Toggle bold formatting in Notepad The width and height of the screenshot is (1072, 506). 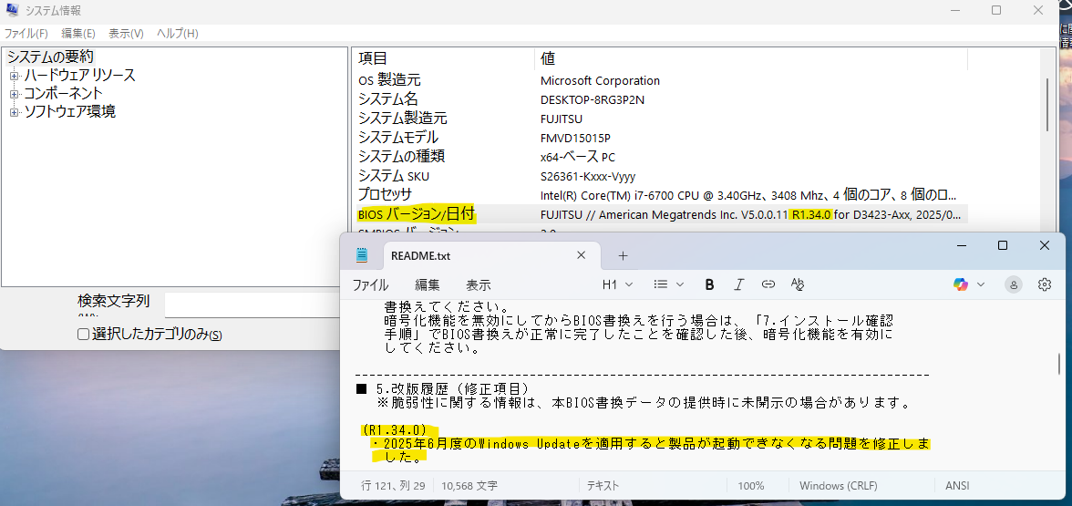(709, 284)
